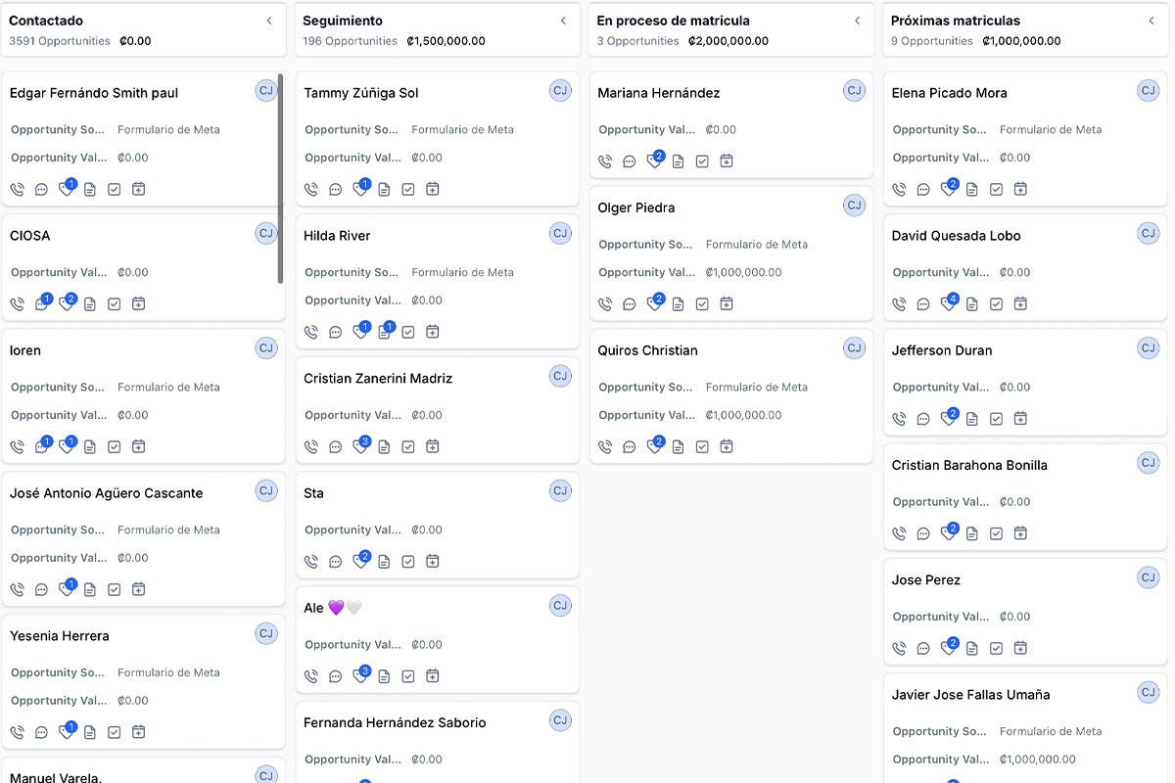Image resolution: width=1175 pixels, height=783 pixels.
Task: Open the chat icon on Quiros Christian card
Action: coord(629,447)
